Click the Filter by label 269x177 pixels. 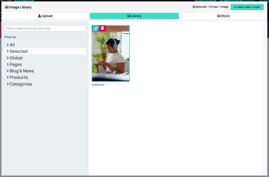click(10, 37)
